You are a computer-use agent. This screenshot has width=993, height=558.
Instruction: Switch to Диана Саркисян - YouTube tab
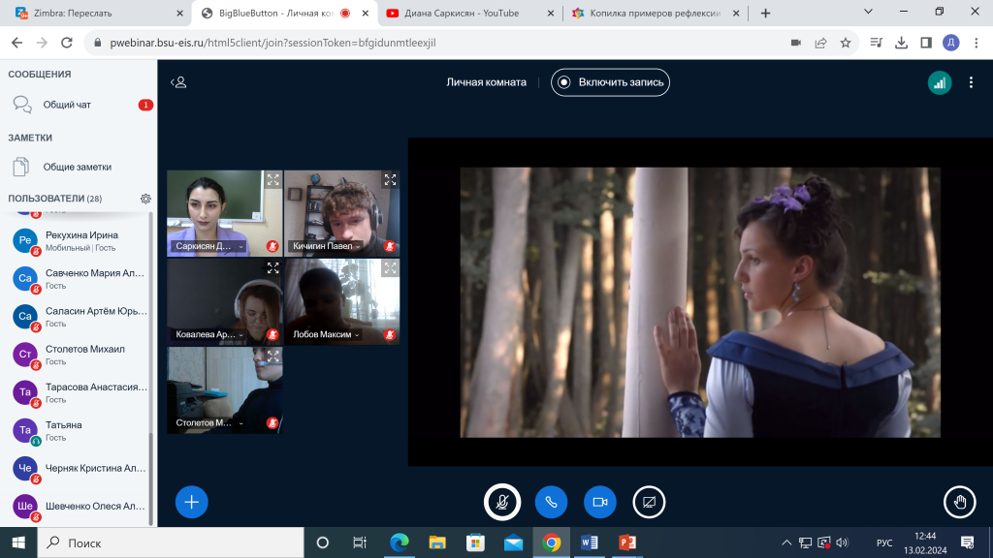click(x=469, y=14)
